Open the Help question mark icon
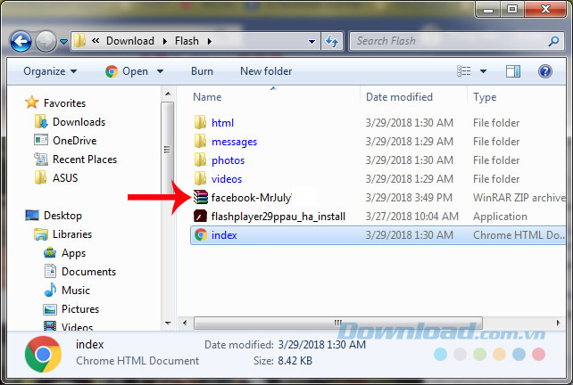Viewport: 573px width, 385px height. (544, 71)
